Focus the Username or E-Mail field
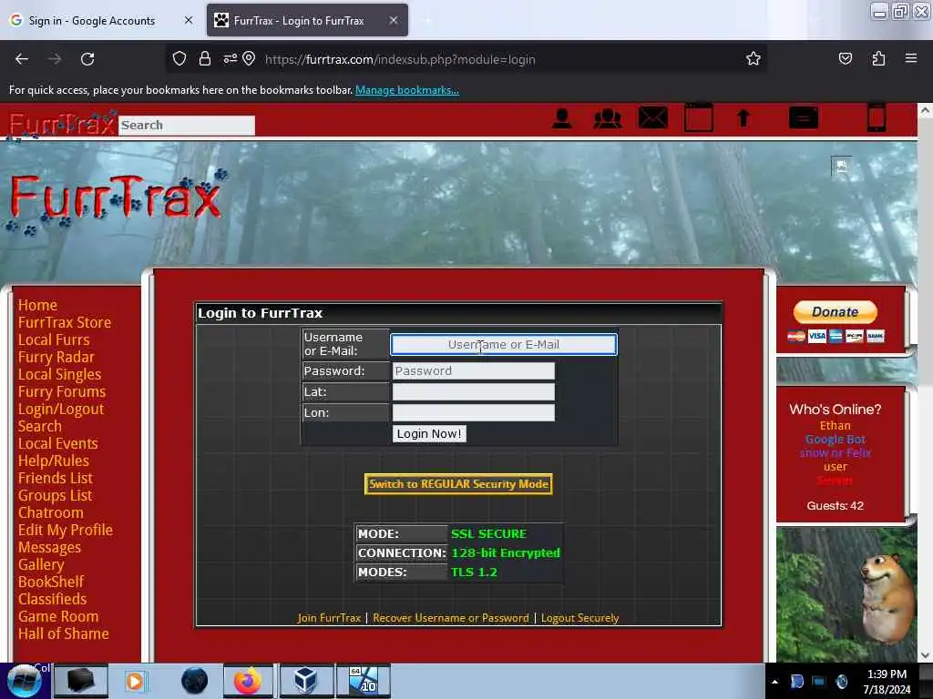This screenshot has height=699, width=933. point(503,345)
